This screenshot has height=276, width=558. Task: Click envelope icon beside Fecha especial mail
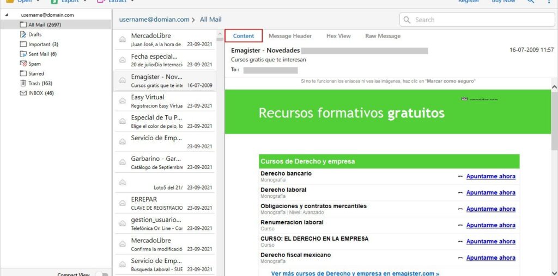click(x=123, y=60)
